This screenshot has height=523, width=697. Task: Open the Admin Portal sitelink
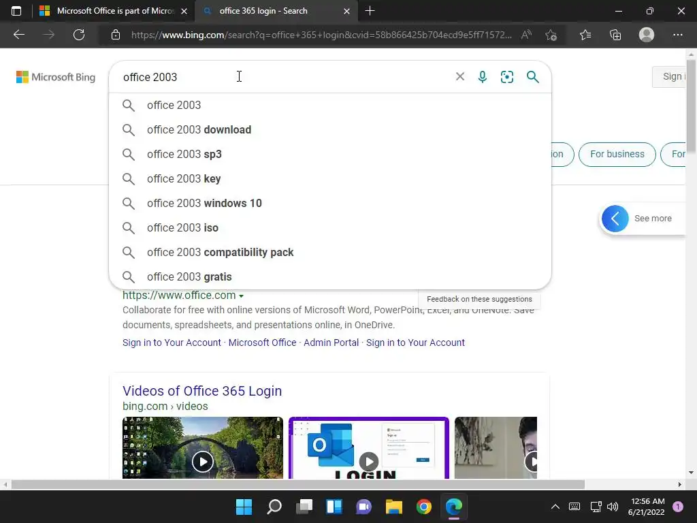tap(331, 343)
